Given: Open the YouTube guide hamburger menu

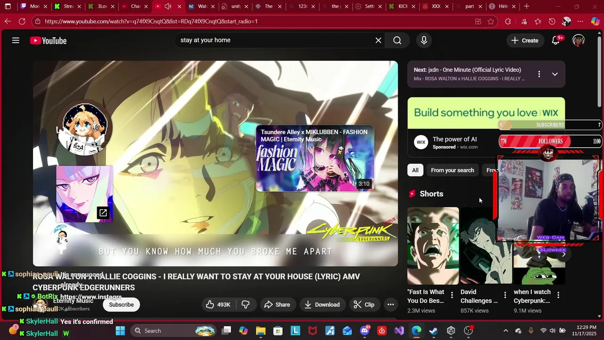Looking at the screenshot, I should [x=16, y=41].
